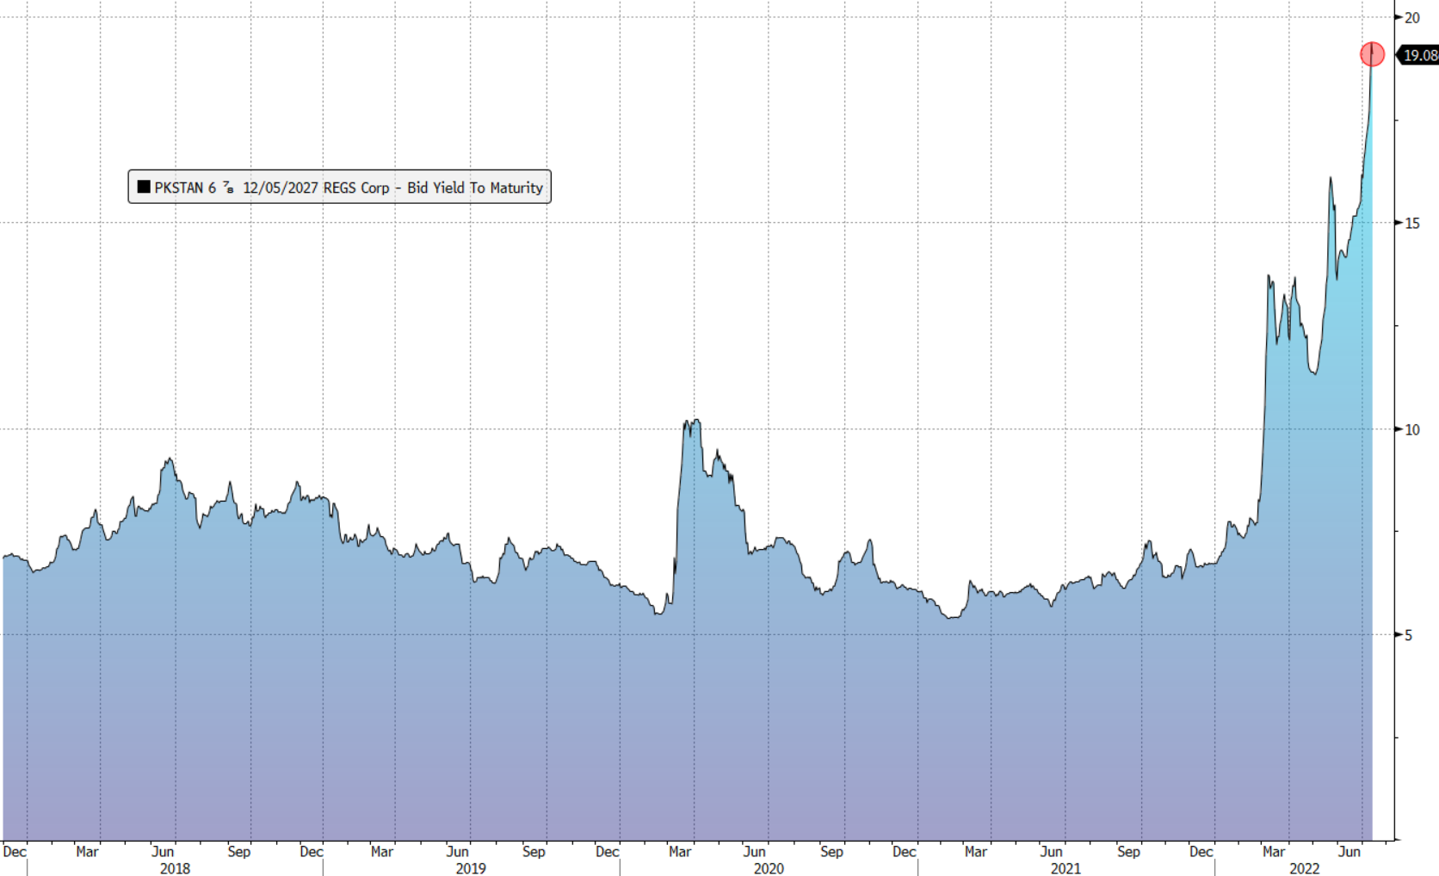The height and width of the screenshot is (876, 1439).
Task: Click the 2022 year label
Action: coord(1304,867)
